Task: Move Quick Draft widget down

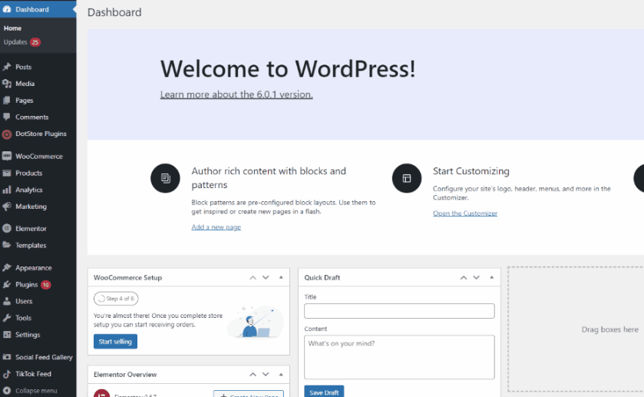Action: pos(477,277)
